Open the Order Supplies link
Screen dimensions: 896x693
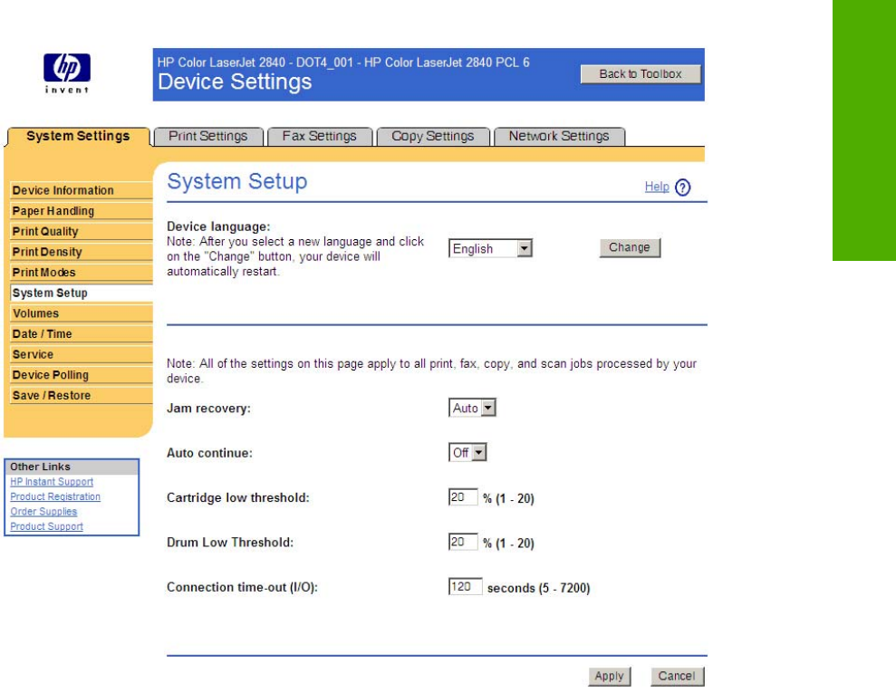pos(43,512)
